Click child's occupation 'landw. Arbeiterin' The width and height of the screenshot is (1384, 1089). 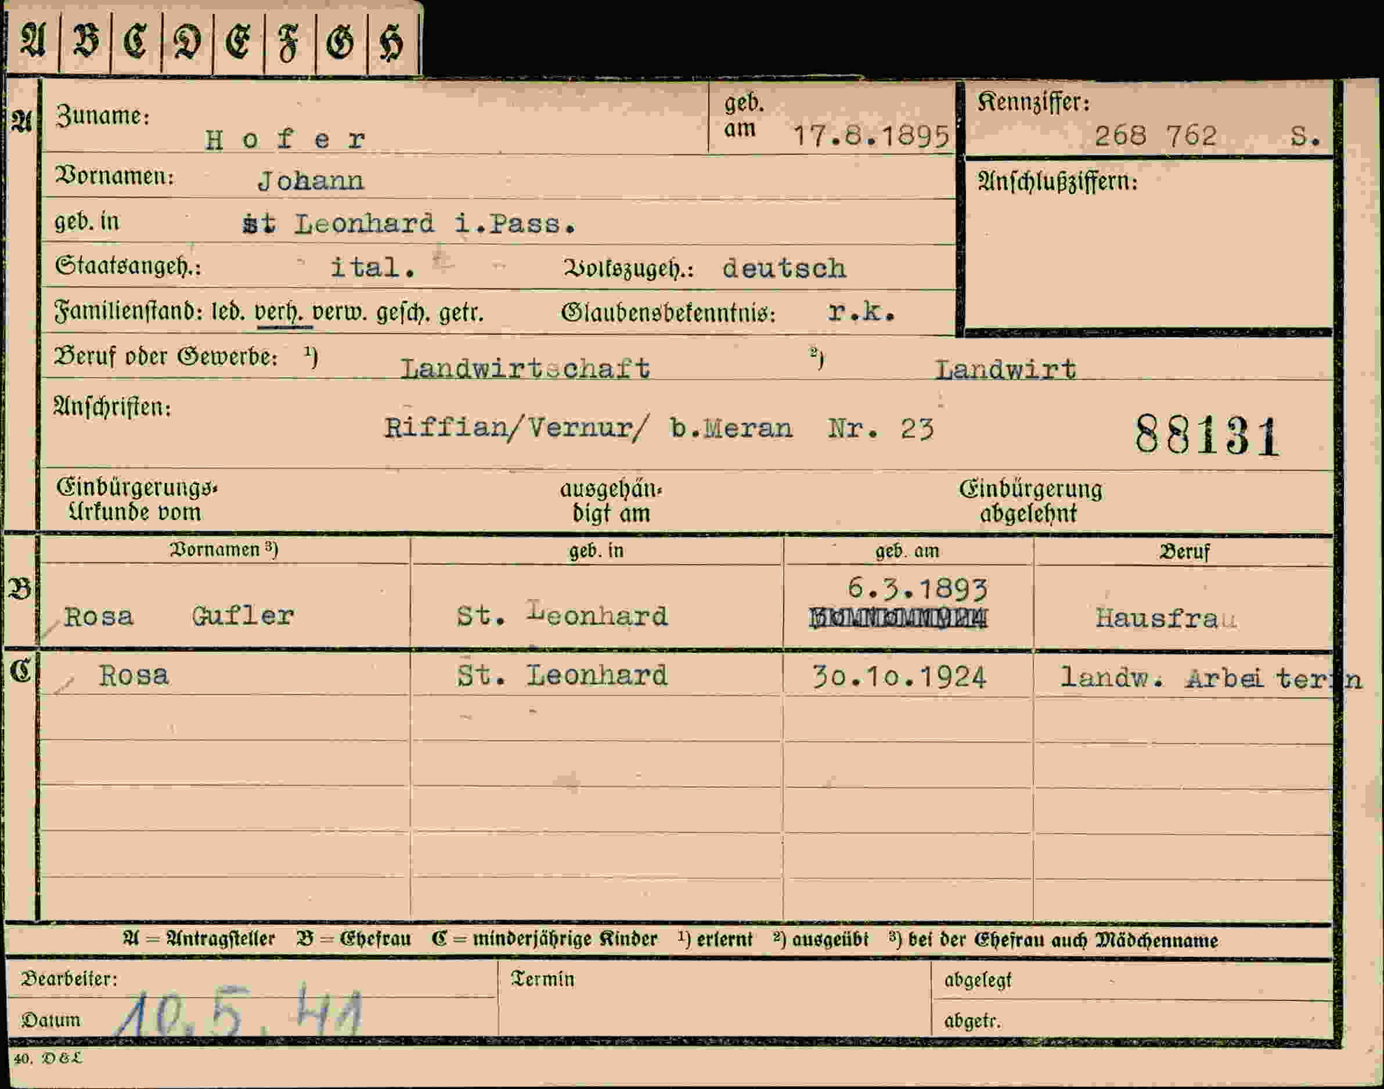click(x=1210, y=679)
